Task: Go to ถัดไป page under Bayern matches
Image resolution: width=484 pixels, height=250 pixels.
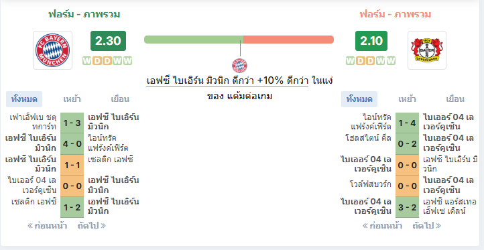Action: coord(92,226)
